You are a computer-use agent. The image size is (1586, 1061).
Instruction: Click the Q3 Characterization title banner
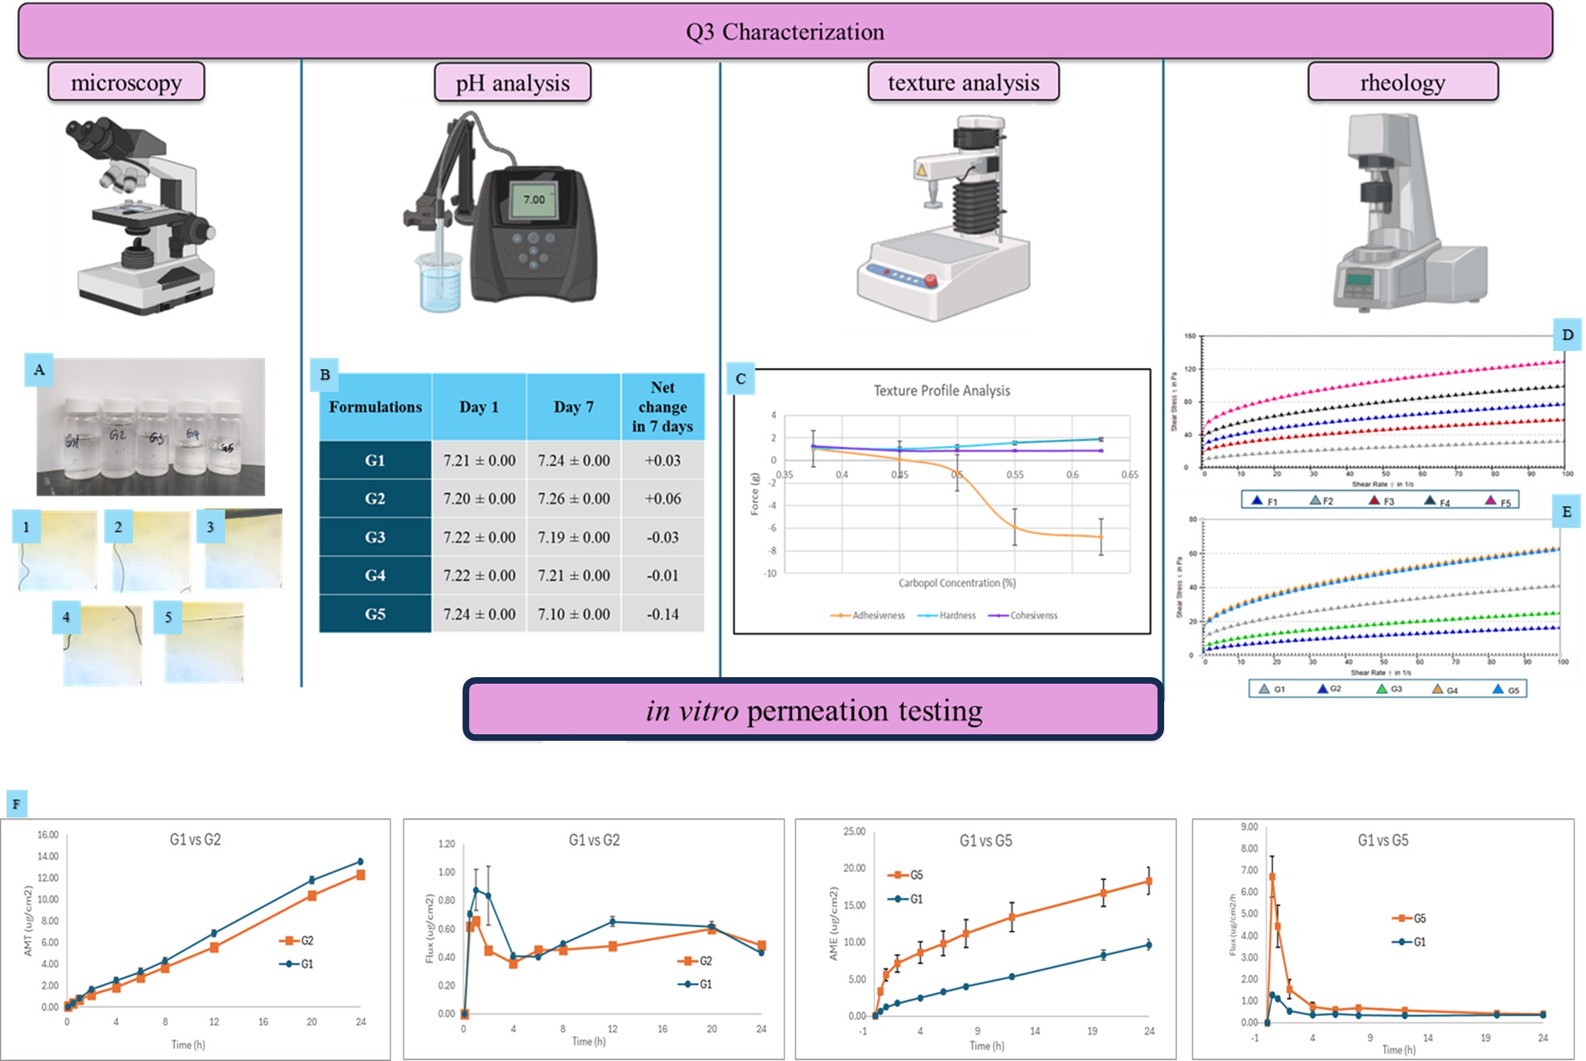coord(785,31)
